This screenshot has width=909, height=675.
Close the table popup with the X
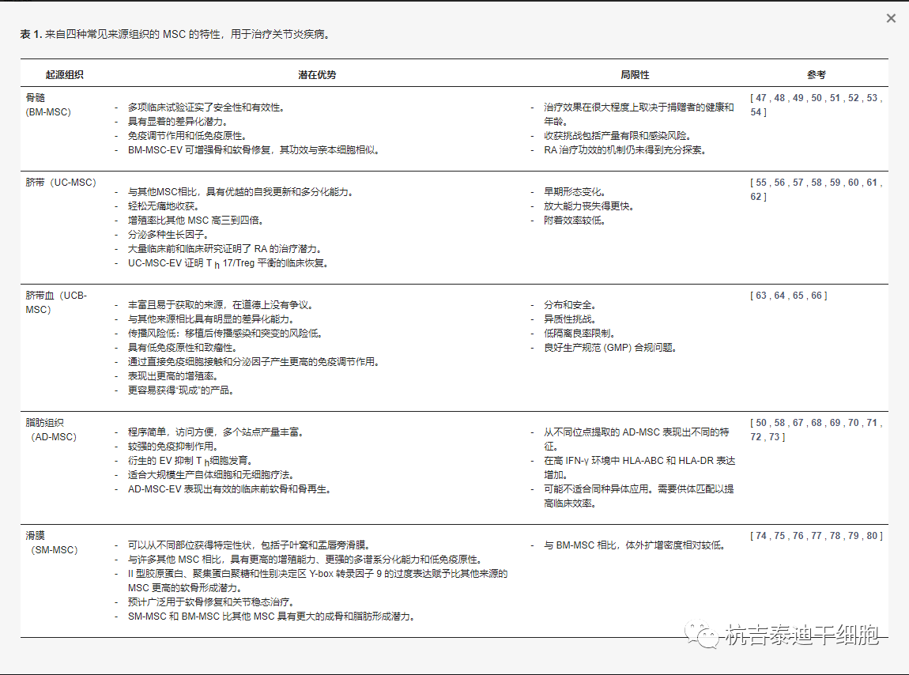coord(891,18)
